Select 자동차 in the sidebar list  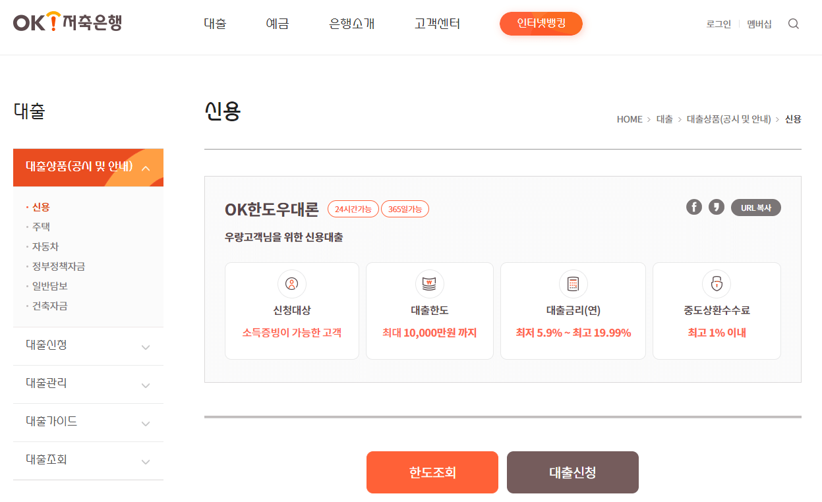click(x=45, y=246)
